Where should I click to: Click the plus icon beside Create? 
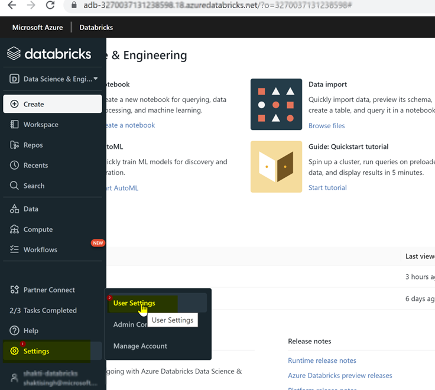coord(14,104)
